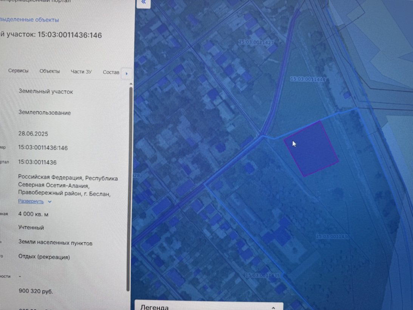
Task: Expand the full address with Развернуть
Action: 31,201
